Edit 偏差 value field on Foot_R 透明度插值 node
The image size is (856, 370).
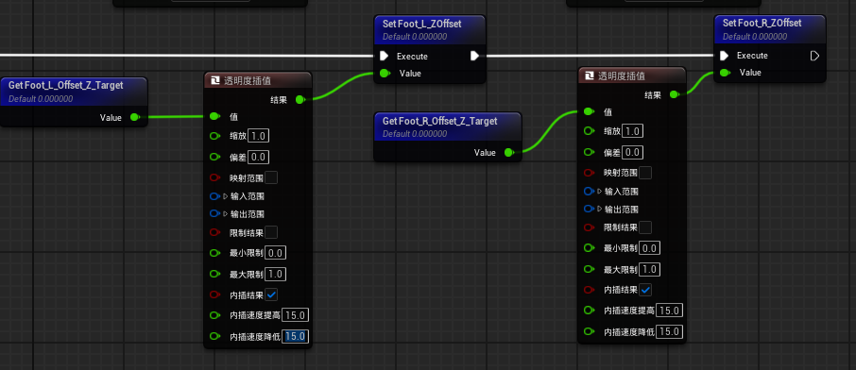[x=633, y=152]
